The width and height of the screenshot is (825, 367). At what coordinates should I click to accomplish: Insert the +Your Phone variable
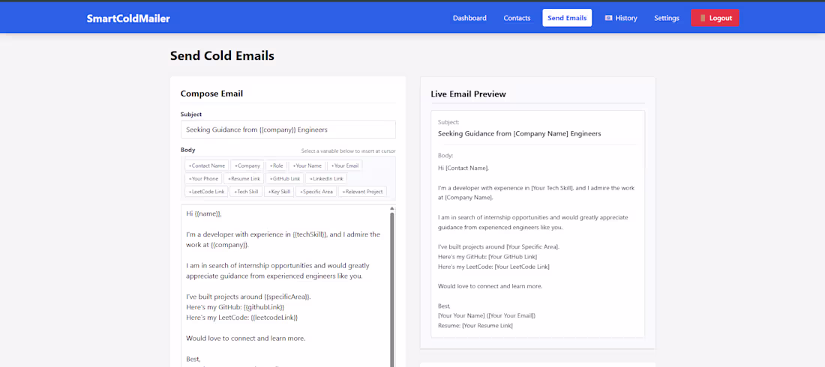pyautogui.click(x=203, y=179)
